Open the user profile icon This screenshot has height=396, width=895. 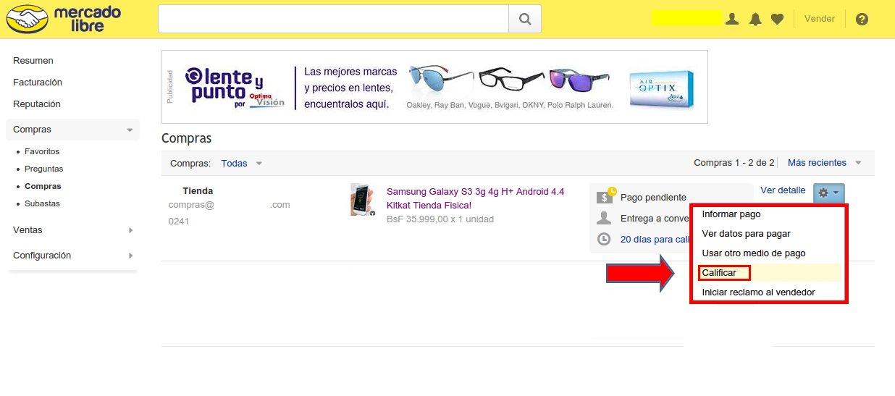pyautogui.click(x=732, y=19)
